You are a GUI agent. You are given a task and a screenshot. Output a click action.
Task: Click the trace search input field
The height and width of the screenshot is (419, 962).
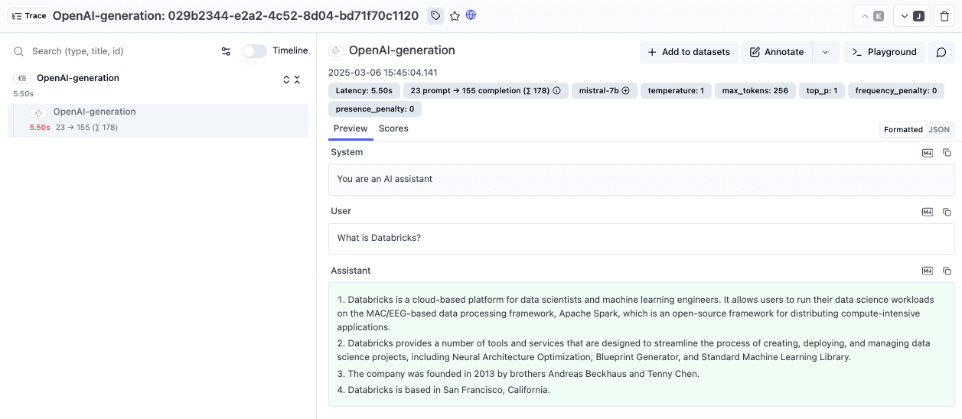115,51
